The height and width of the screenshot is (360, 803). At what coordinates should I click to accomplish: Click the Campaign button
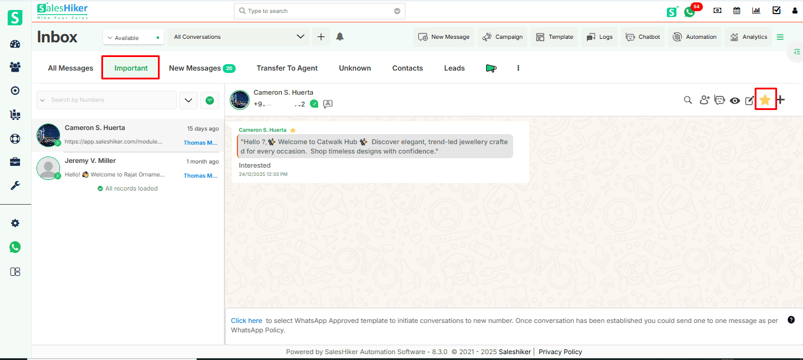(503, 37)
